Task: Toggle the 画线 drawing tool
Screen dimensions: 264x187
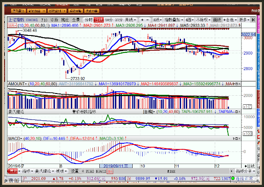Action: 217,20
